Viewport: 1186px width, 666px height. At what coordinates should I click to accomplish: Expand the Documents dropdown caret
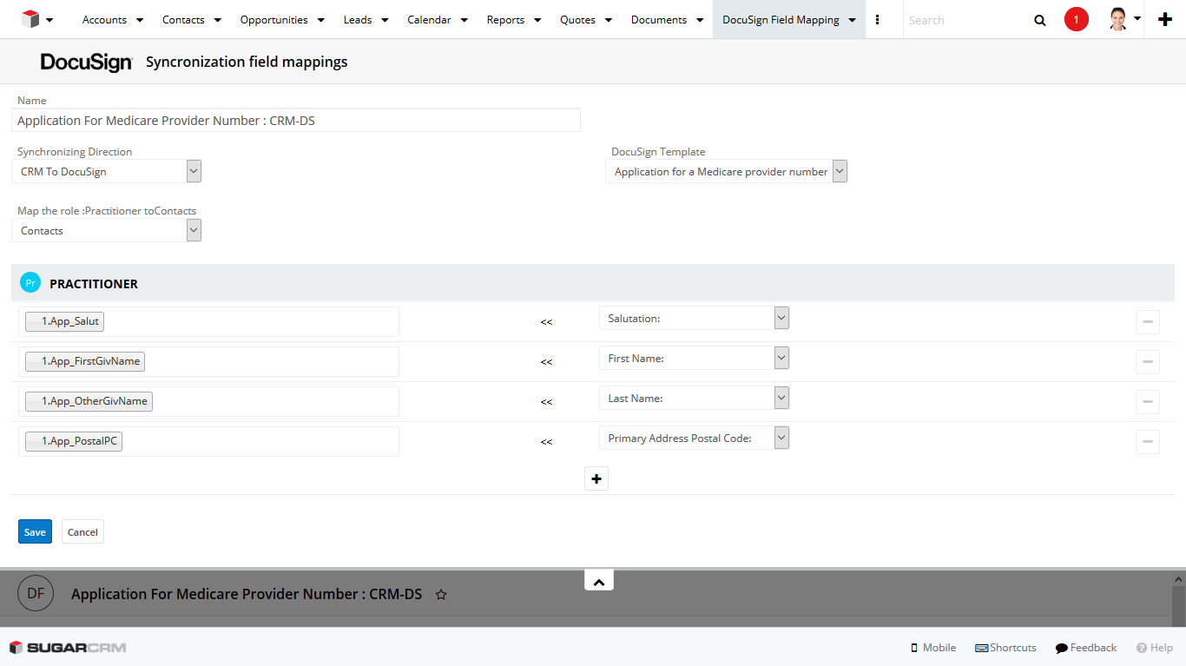700,20
